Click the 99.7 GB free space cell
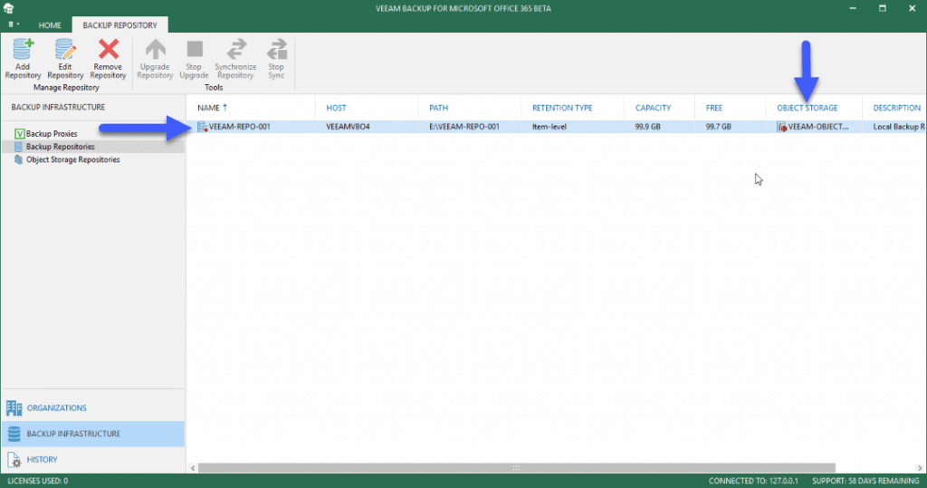The height and width of the screenshot is (488, 927). [718, 127]
